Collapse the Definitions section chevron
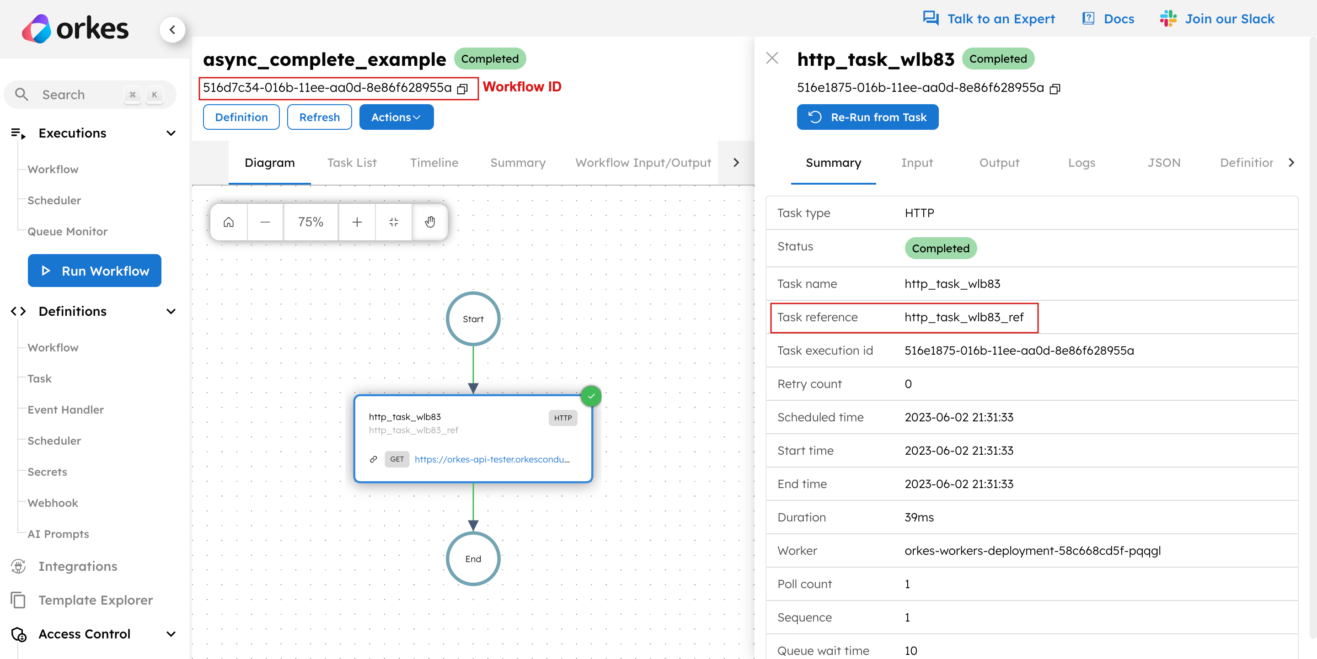 pyautogui.click(x=171, y=311)
